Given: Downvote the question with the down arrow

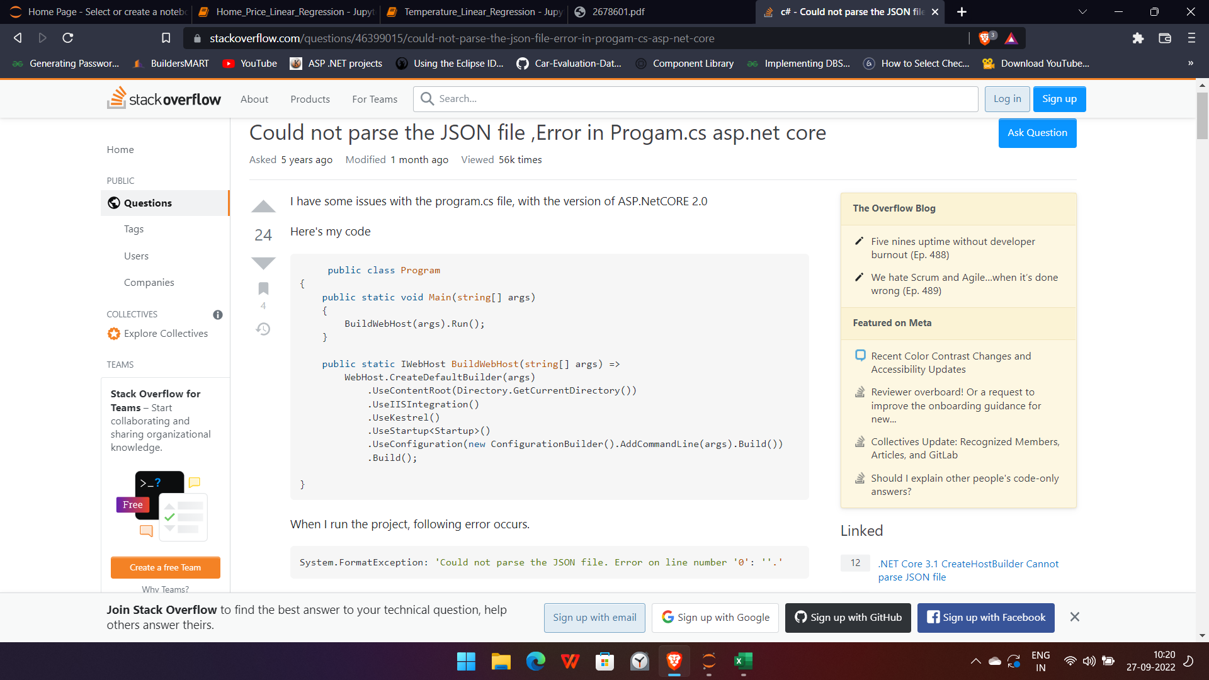Looking at the screenshot, I should tap(263, 263).
